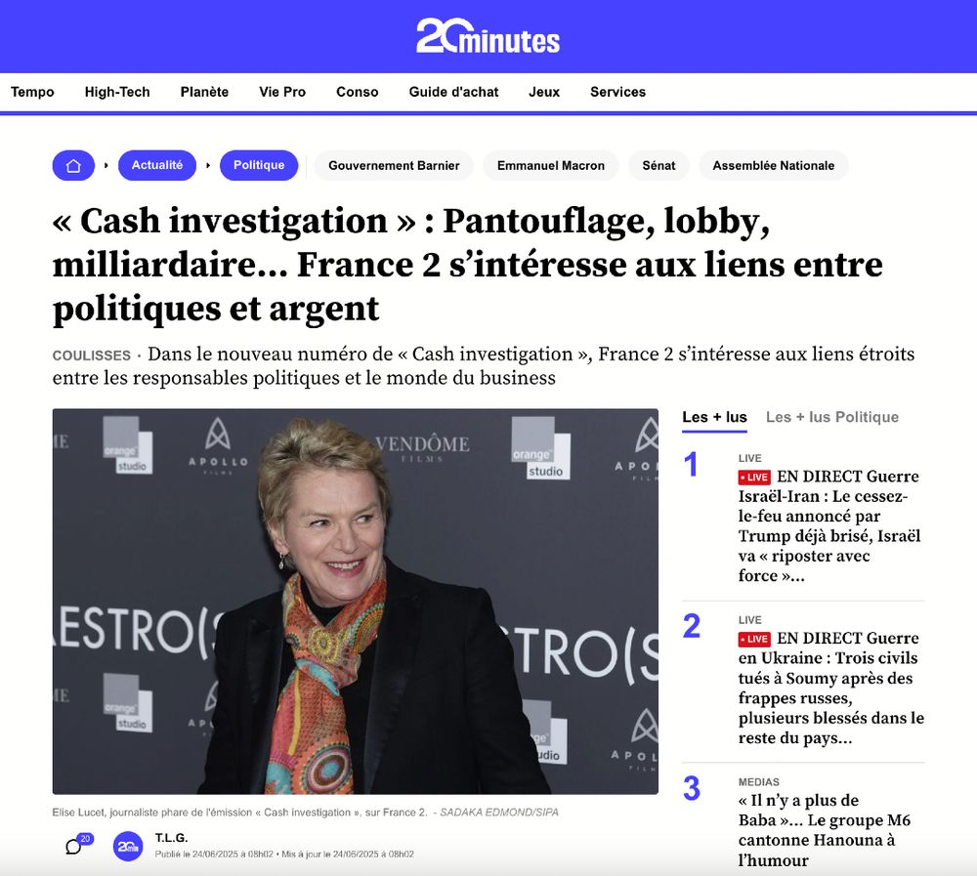The width and height of the screenshot is (977, 876).
Task: Click the Politique breadcrumb pill
Action: pyautogui.click(x=259, y=166)
